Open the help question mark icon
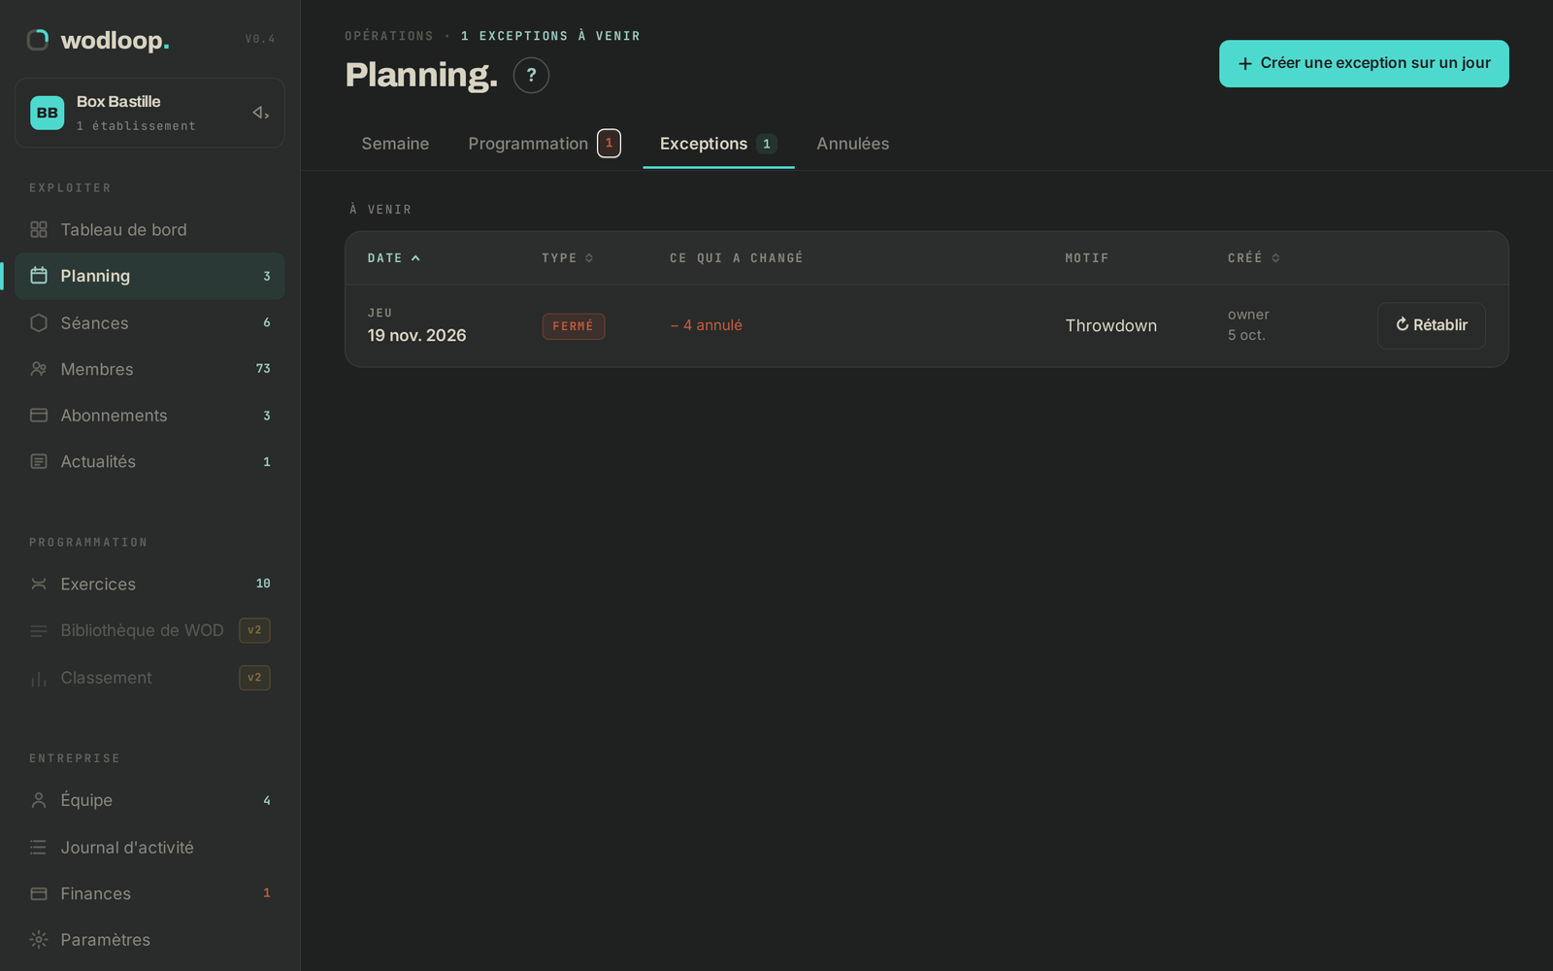The width and height of the screenshot is (1553, 971). pos(531,75)
